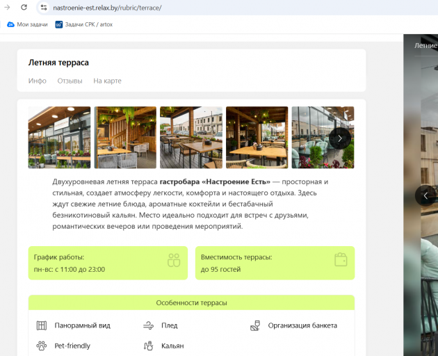The height and width of the screenshot is (356, 438).
Task: Click the 'Вместимость террасы:' card
Action: [275, 263]
